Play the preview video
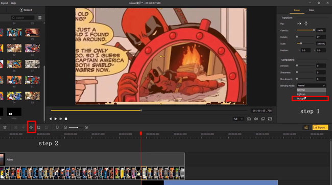 coord(56,119)
